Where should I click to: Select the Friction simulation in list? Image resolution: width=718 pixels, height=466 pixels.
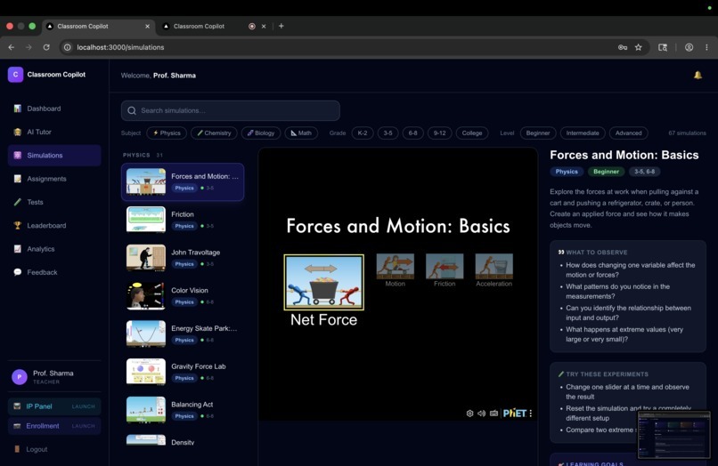pos(183,220)
